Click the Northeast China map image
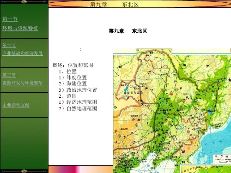The width and height of the screenshot is (231, 173). point(172,111)
